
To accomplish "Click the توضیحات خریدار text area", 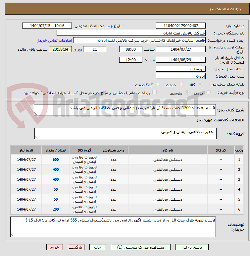I will pyautogui.click(x=113, y=227).
